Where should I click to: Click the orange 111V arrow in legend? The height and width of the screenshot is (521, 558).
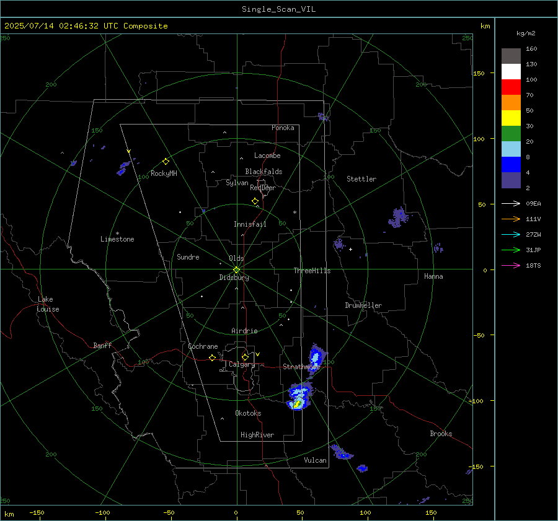511,219
